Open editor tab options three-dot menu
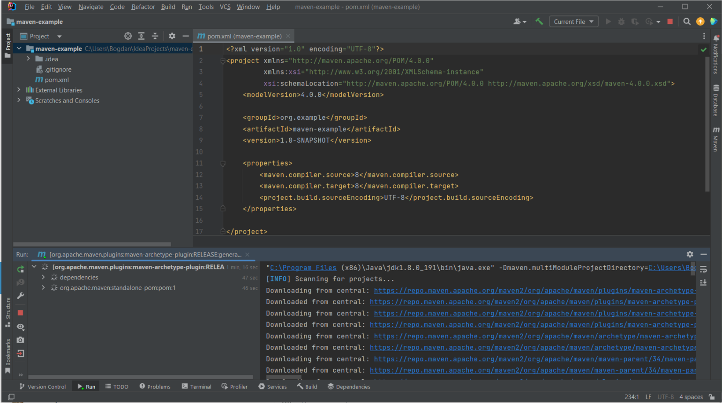 click(x=704, y=36)
